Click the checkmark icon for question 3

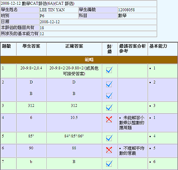[109, 107]
